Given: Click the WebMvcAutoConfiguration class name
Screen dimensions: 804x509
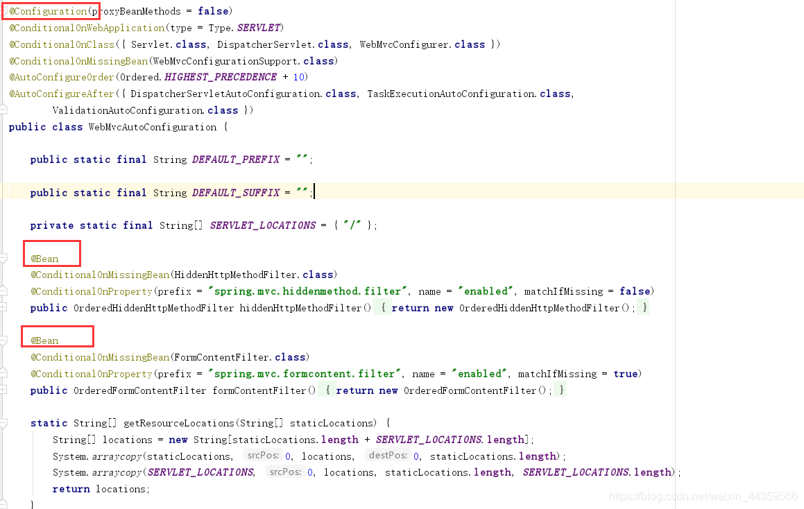Looking at the screenshot, I should click(153, 127).
